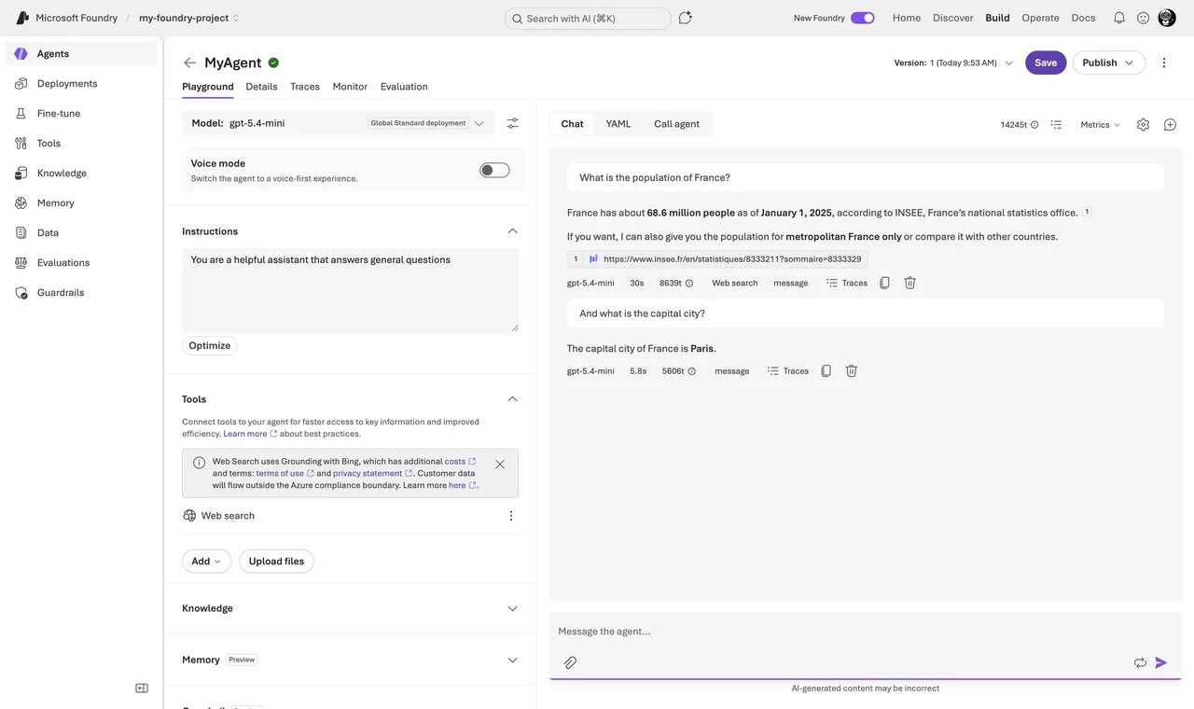Click the Save button
Image resolution: width=1194 pixels, height=709 pixels.
tap(1046, 63)
